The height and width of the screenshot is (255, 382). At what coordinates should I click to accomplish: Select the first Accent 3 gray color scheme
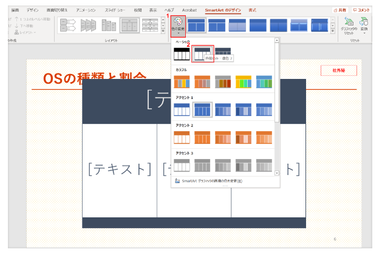click(x=182, y=165)
